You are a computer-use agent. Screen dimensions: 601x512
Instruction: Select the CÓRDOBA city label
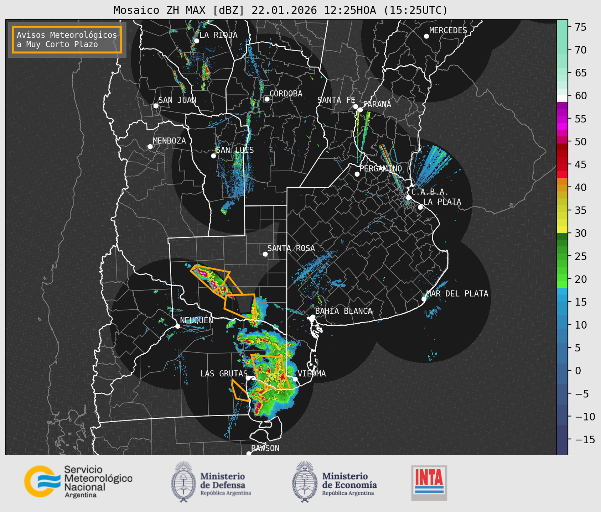pos(286,94)
